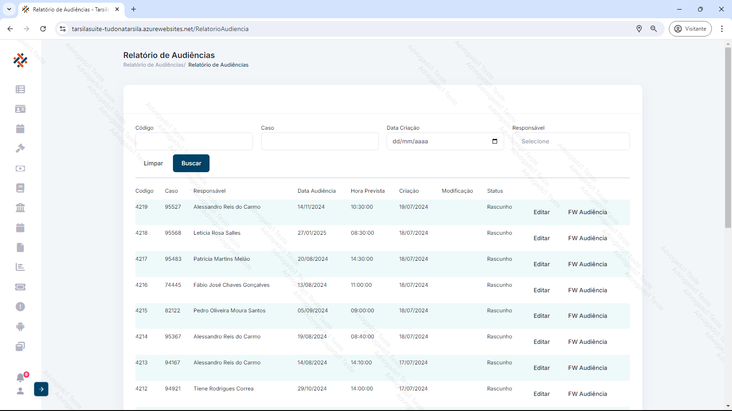Open the Data Criação calendar picker
732x411 pixels.
[x=495, y=142]
